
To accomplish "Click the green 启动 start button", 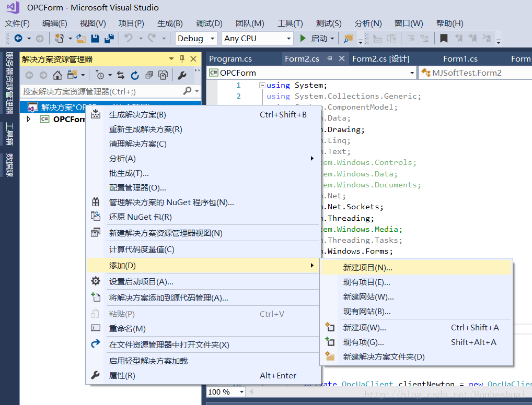I will 314,38.
